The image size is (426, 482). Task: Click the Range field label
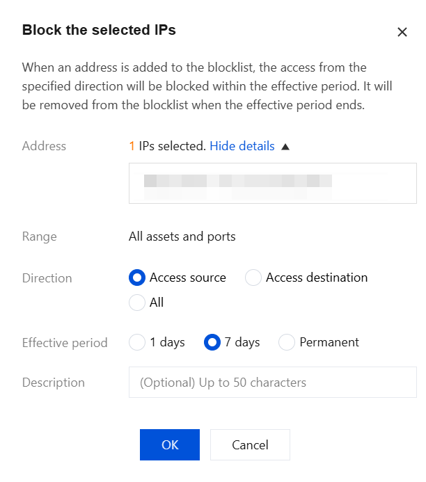point(40,236)
